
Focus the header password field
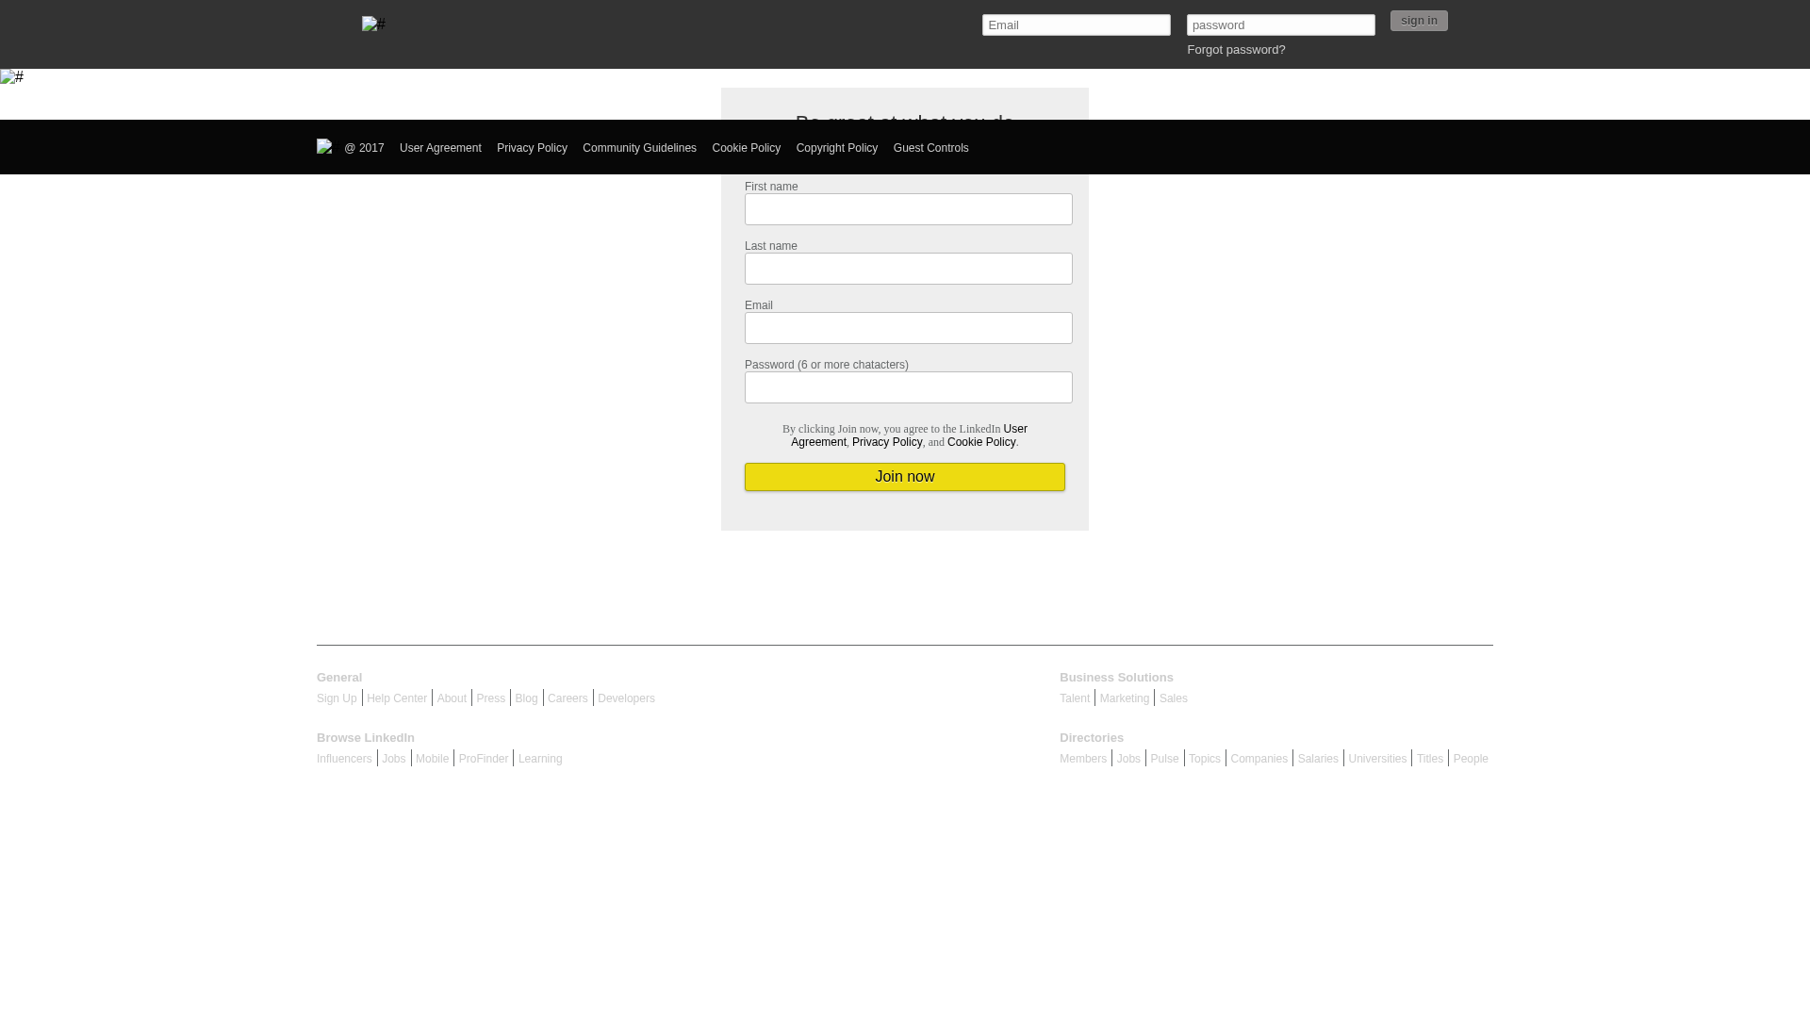tap(1281, 25)
